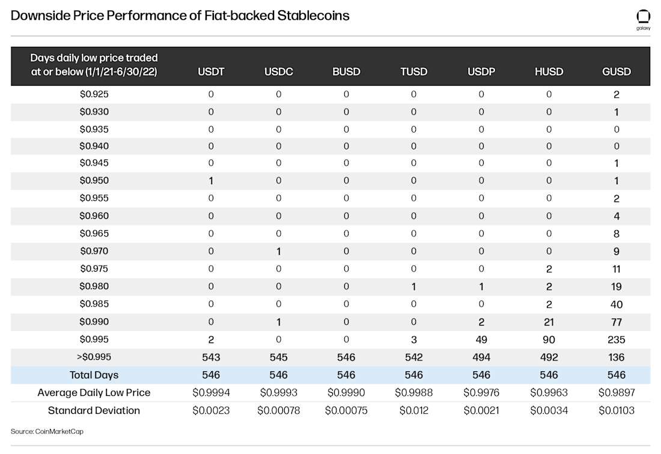Click the Average Daily Low Price label

(x=94, y=393)
